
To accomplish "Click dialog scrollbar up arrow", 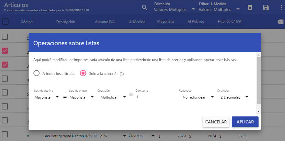I will click(259, 55).
